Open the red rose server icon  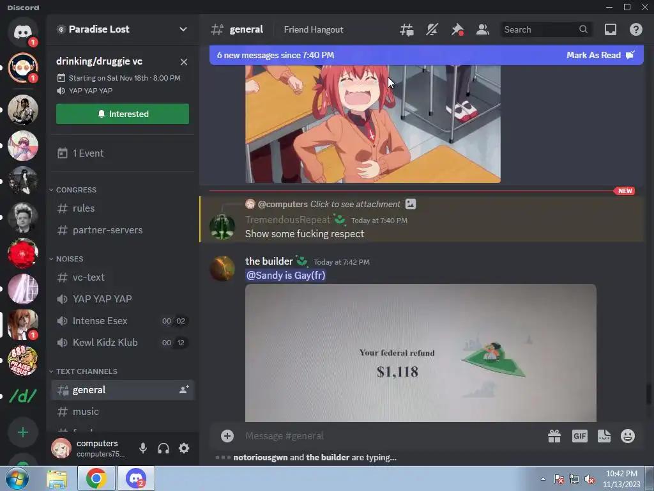[x=23, y=253]
